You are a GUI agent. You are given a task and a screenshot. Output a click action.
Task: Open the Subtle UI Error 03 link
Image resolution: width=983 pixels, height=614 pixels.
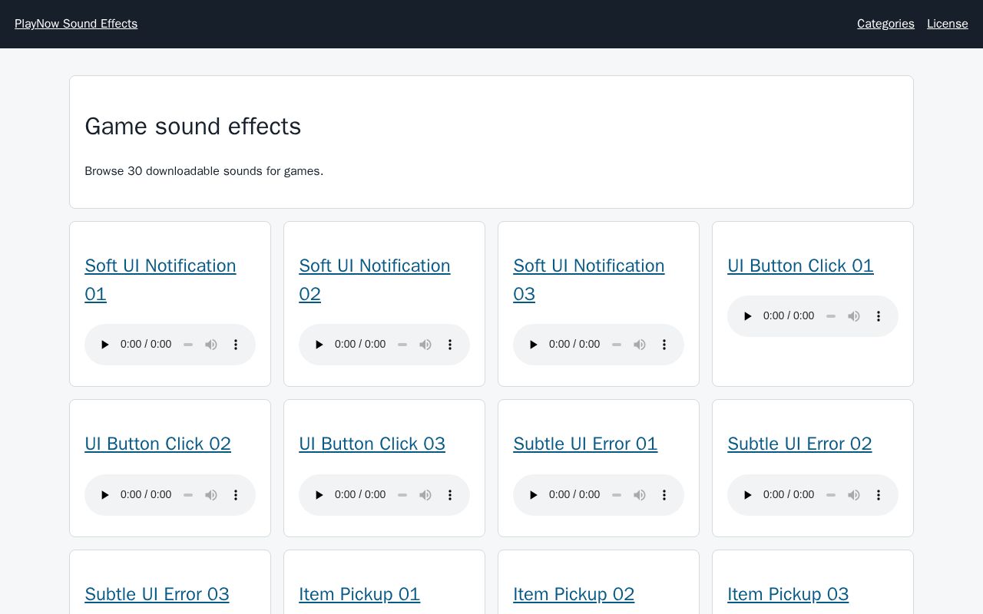(157, 594)
